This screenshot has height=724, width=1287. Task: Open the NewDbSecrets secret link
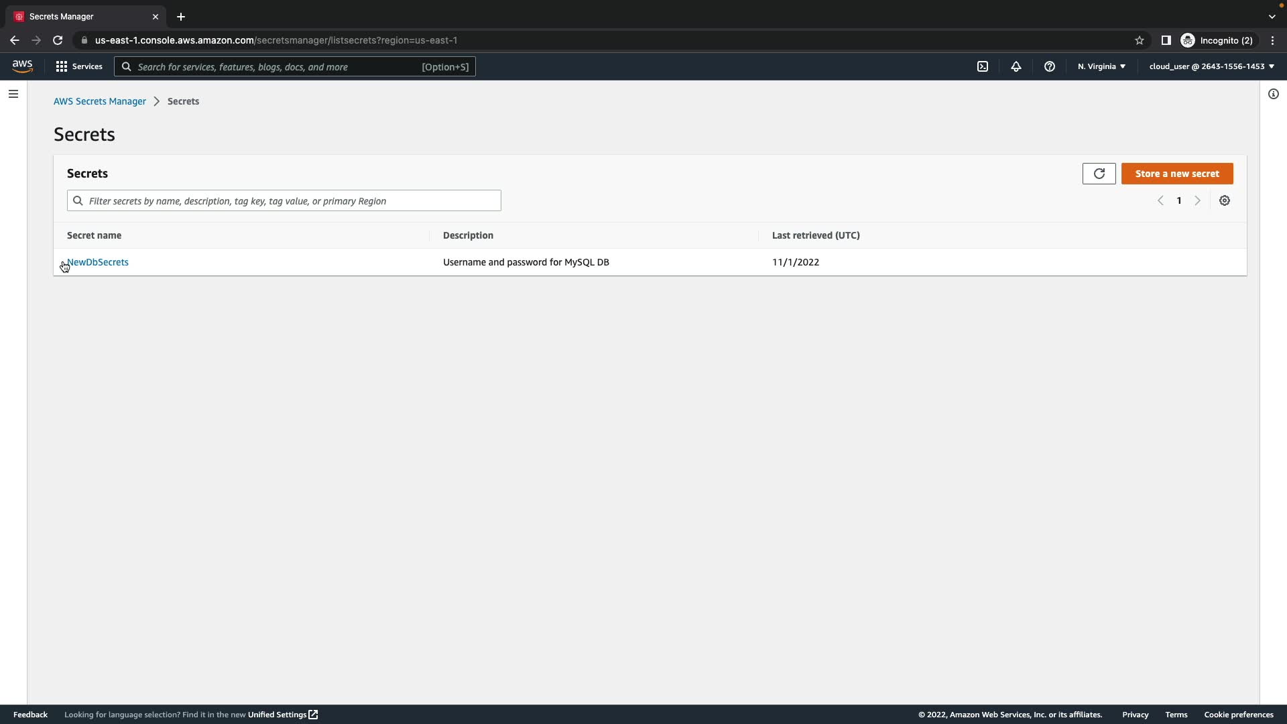coord(98,262)
